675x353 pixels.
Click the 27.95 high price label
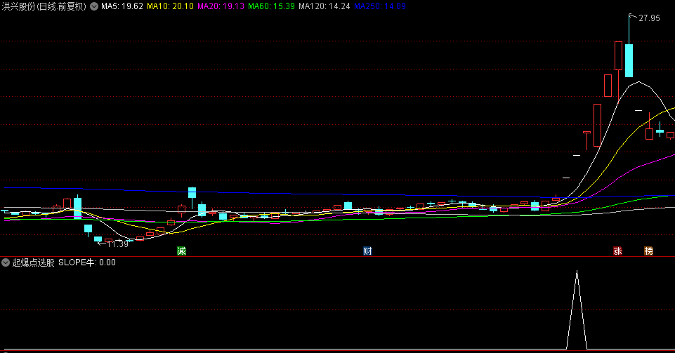pyautogui.click(x=649, y=18)
